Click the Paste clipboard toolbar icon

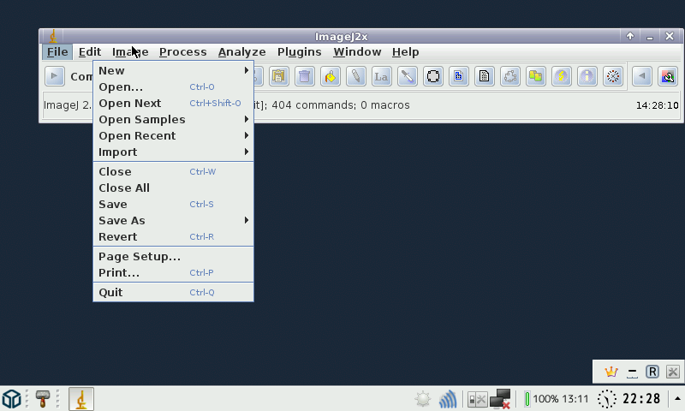(x=279, y=76)
